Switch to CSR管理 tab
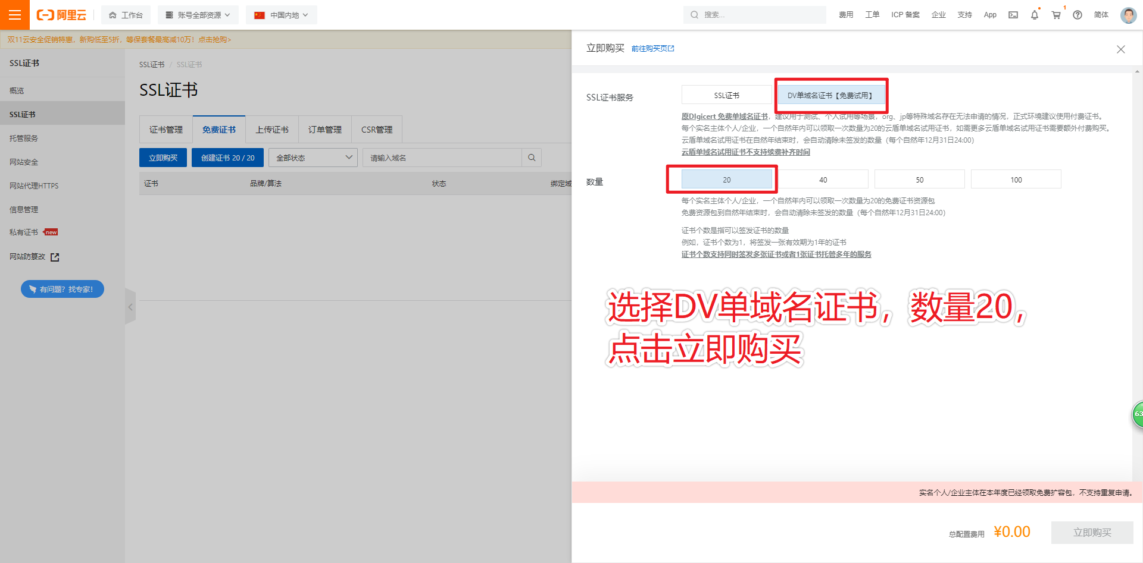This screenshot has height=563, width=1143. click(x=377, y=130)
